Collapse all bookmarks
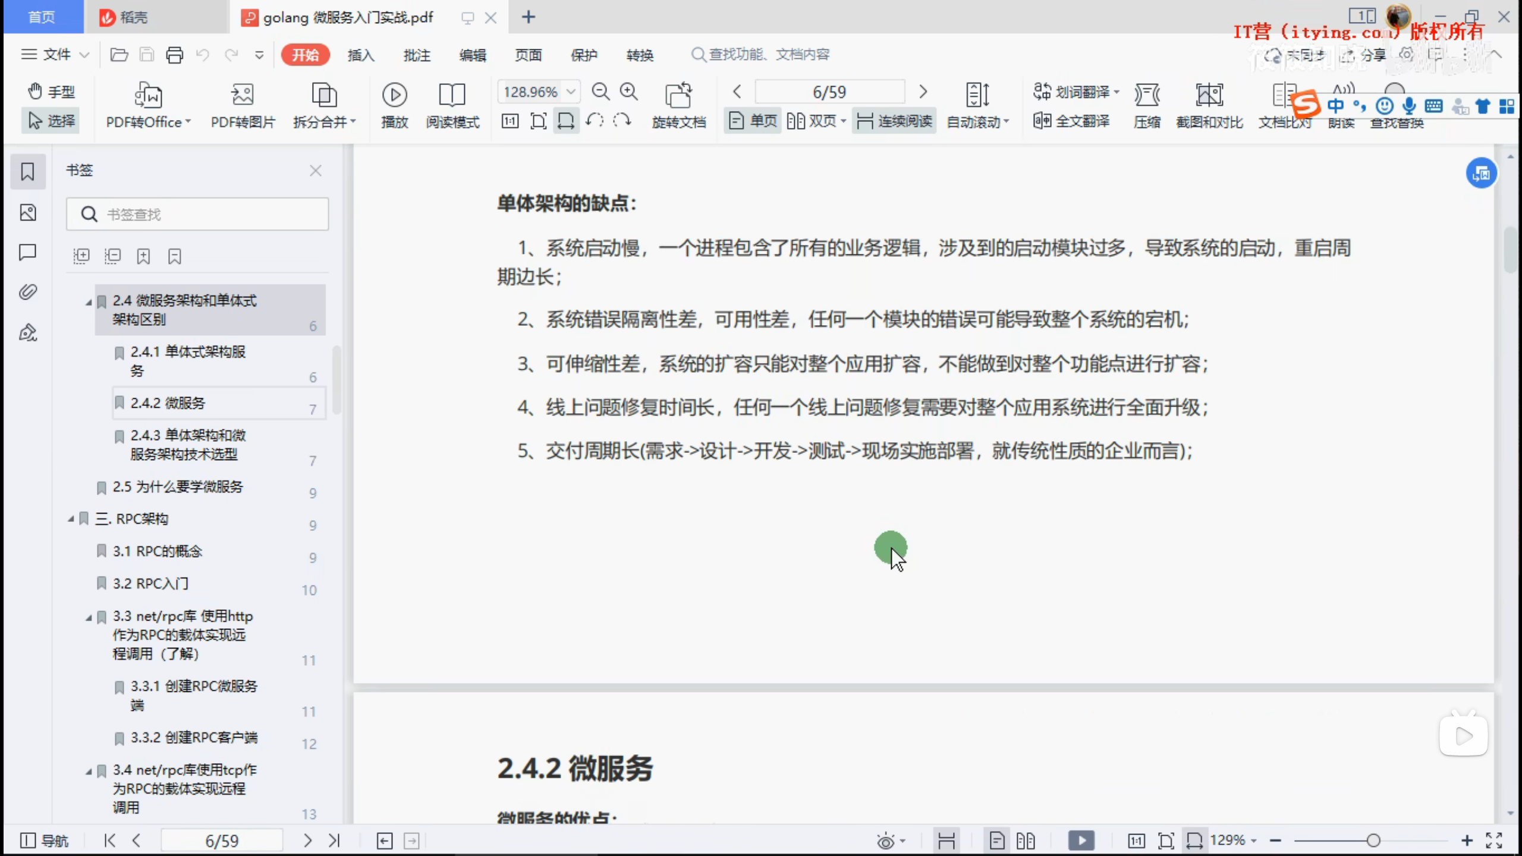 point(112,256)
